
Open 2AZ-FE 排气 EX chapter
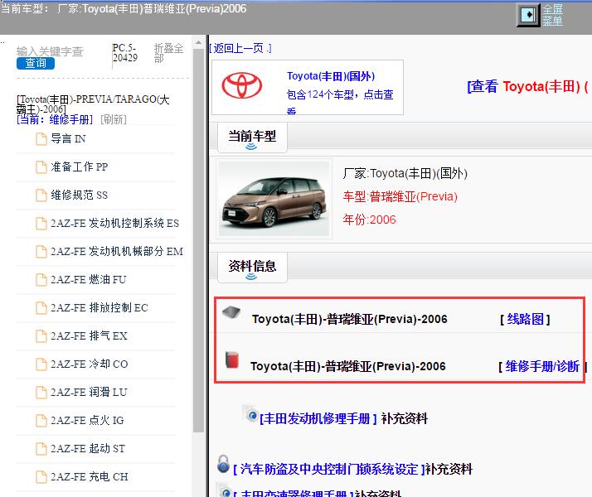coord(89,335)
